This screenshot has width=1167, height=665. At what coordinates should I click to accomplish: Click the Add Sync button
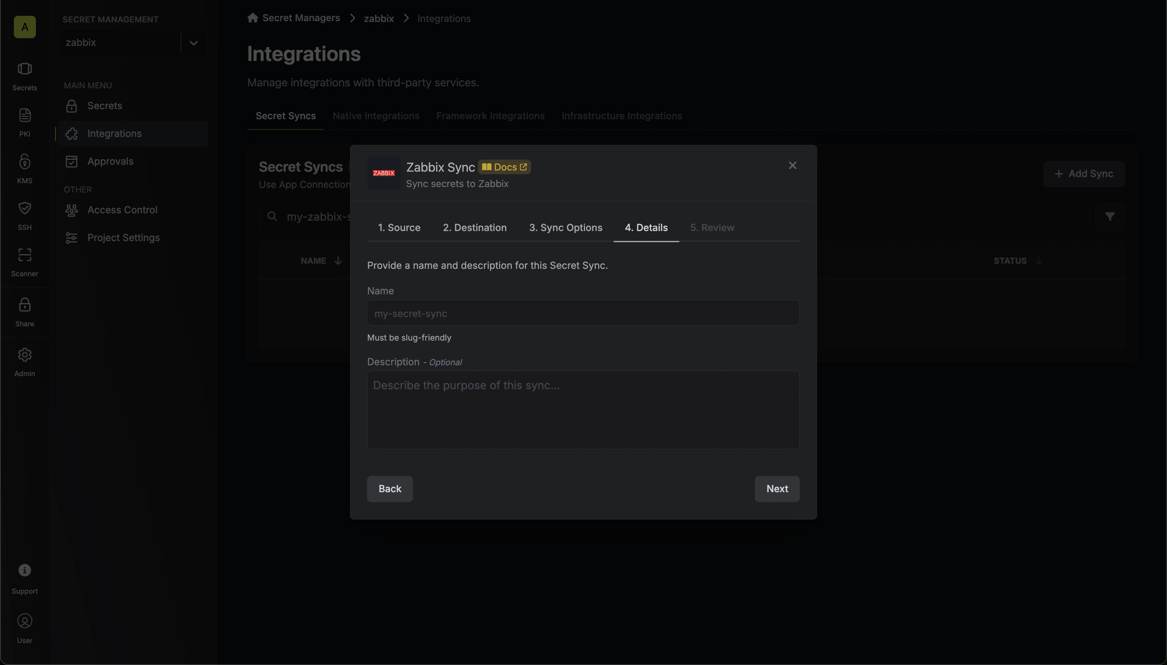(x=1083, y=174)
